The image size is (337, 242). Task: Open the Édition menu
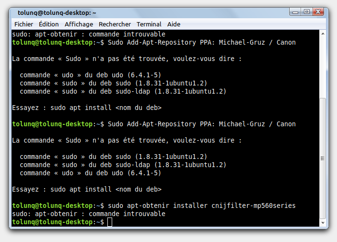coord(49,24)
